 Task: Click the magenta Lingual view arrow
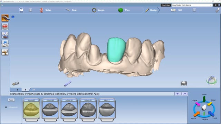pos(198,104)
